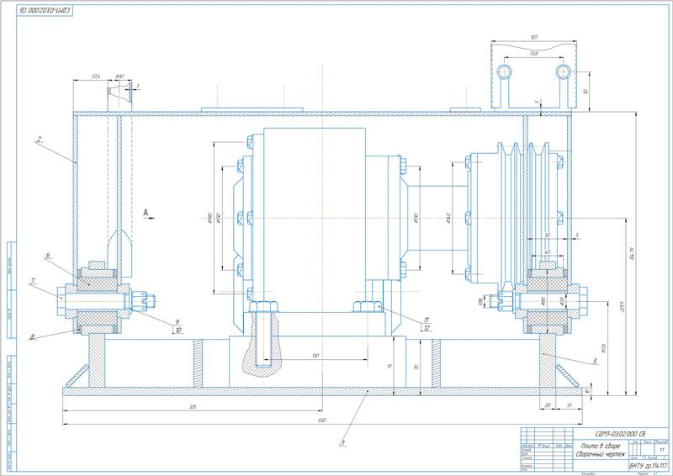673x476 pixels.
Task: Select the "75" vertical dimension
Action: [x=390, y=366]
